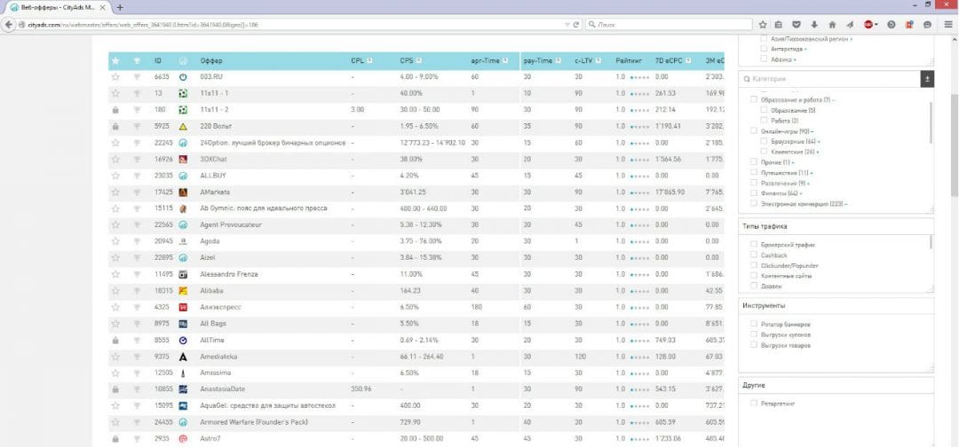Check the Африка region checkbox
Image resolution: width=959 pixels, height=447 pixels.
(764, 59)
